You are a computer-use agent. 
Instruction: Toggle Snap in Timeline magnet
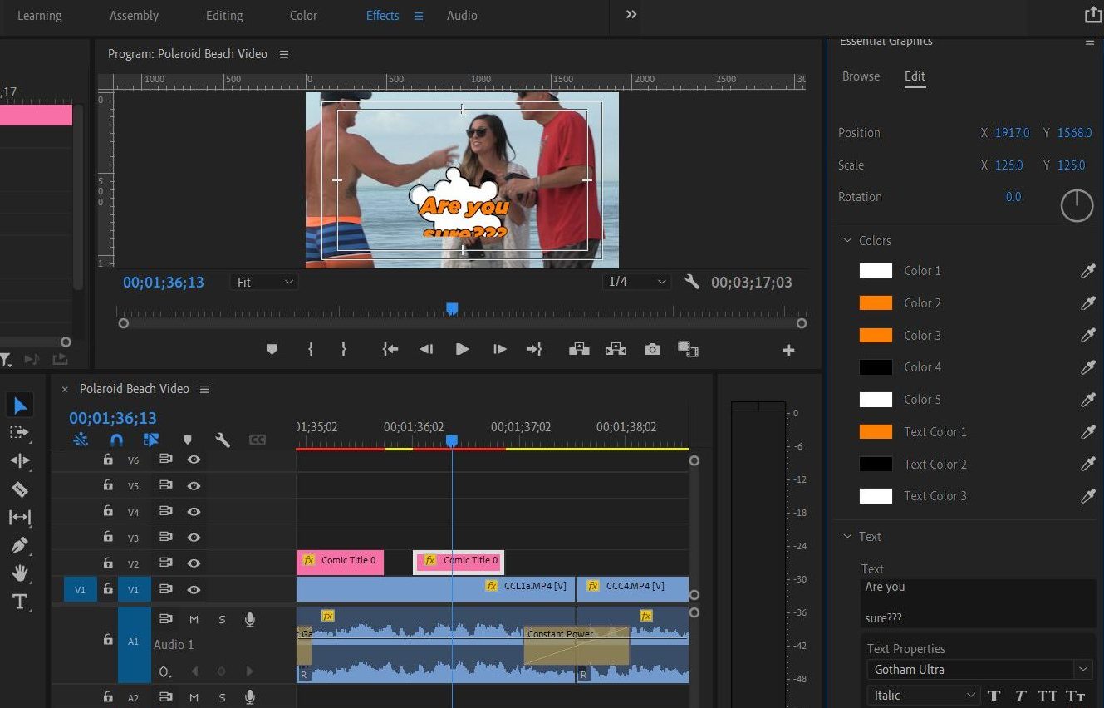(x=116, y=440)
